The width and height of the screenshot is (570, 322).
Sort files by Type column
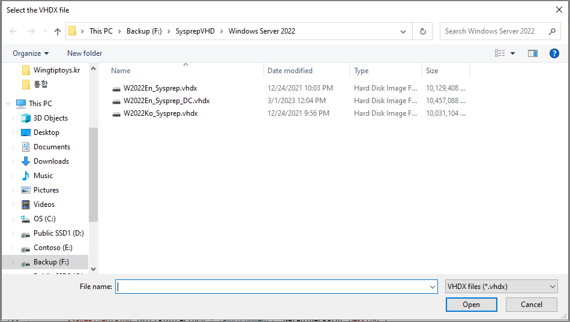pos(361,71)
